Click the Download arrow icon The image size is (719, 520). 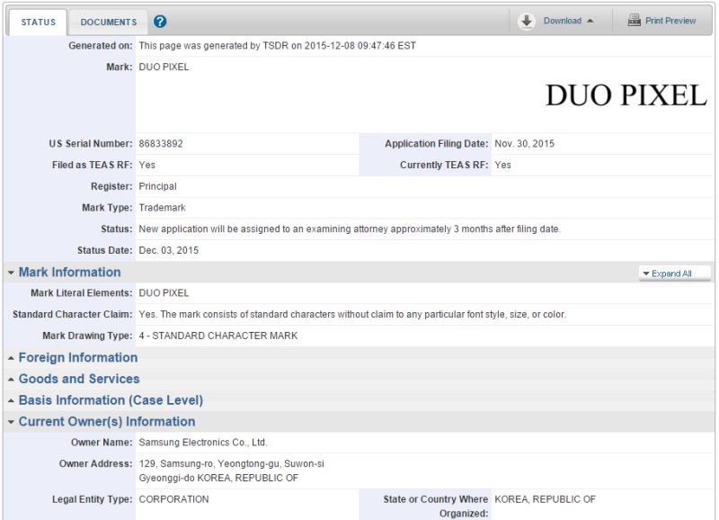tap(527, 21)
